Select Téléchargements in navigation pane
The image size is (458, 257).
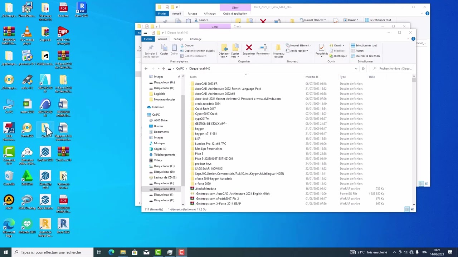pyautogui.click(x=165, y=155)
